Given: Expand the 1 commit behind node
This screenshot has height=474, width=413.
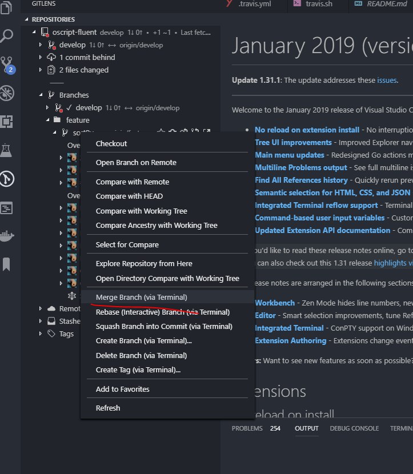Looking at the screenshot, I should tap(40, 57).
